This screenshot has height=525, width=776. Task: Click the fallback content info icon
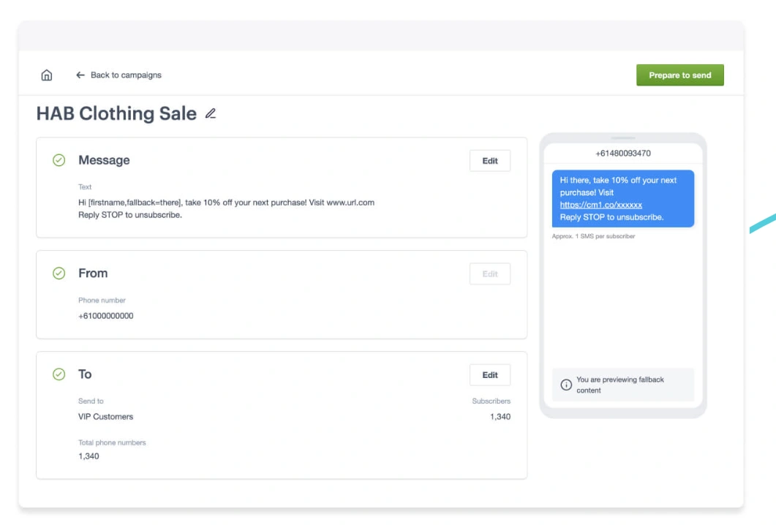pyautogui.click(x=566, y=385)
